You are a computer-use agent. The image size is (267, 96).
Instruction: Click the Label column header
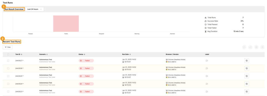pyautogui.click(x=207, y=54)
